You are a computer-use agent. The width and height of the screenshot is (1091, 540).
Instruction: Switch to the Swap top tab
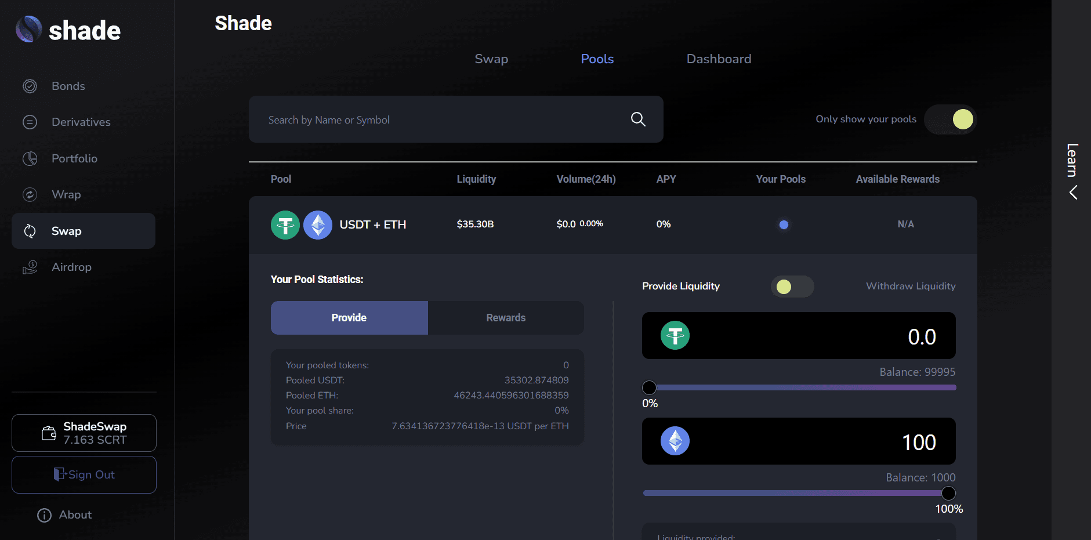(491, 59)
